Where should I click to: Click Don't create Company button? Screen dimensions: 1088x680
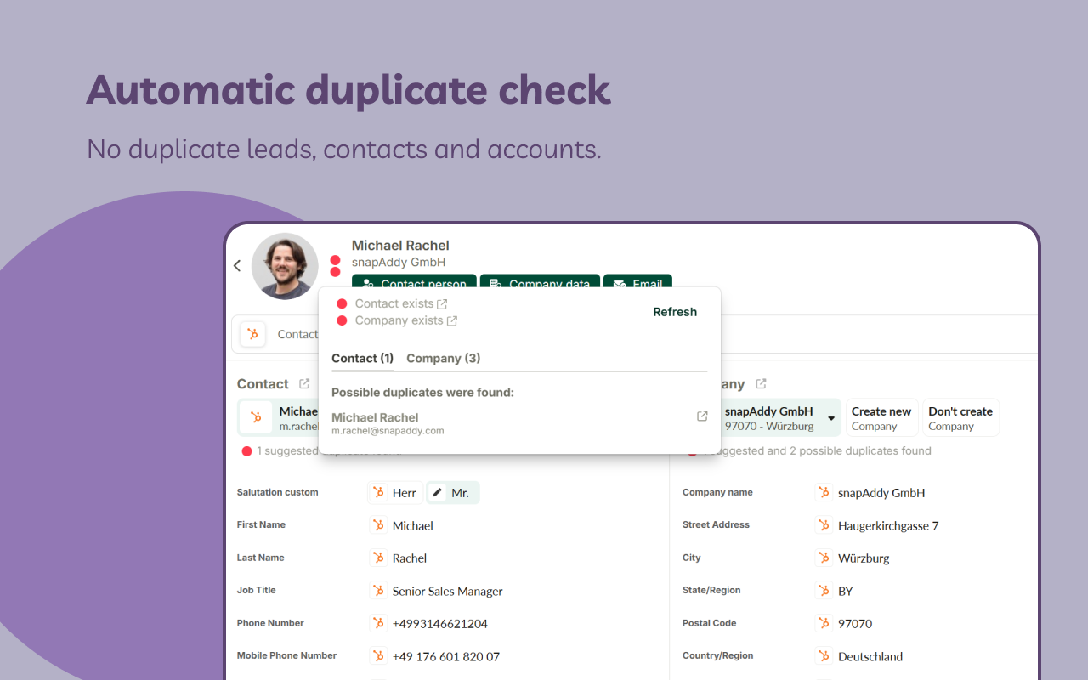960,418
